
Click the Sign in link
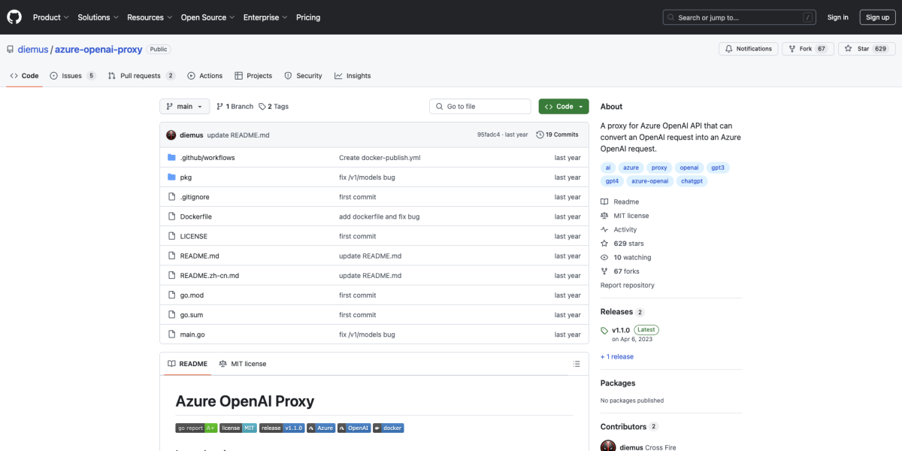837,17
